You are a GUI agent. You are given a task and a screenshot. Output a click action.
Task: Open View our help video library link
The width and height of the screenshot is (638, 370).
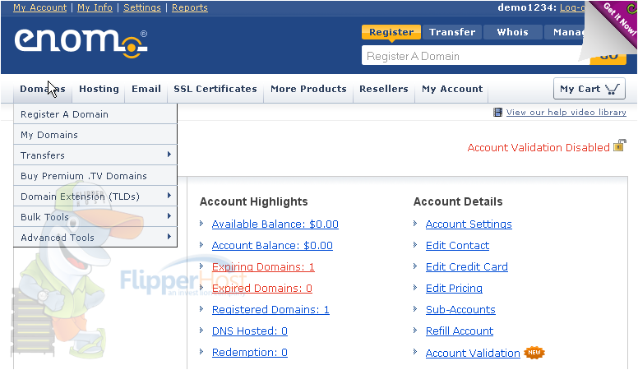[x=566, y=113]
